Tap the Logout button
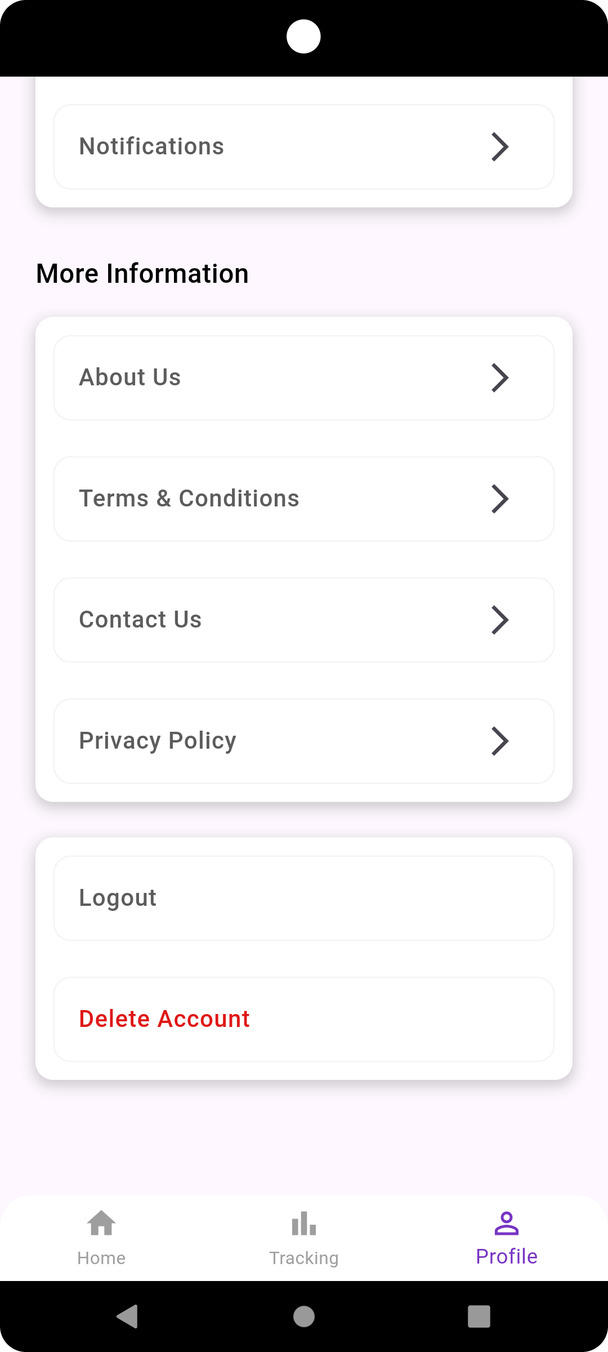The image size is (608, 1352). 118,898
